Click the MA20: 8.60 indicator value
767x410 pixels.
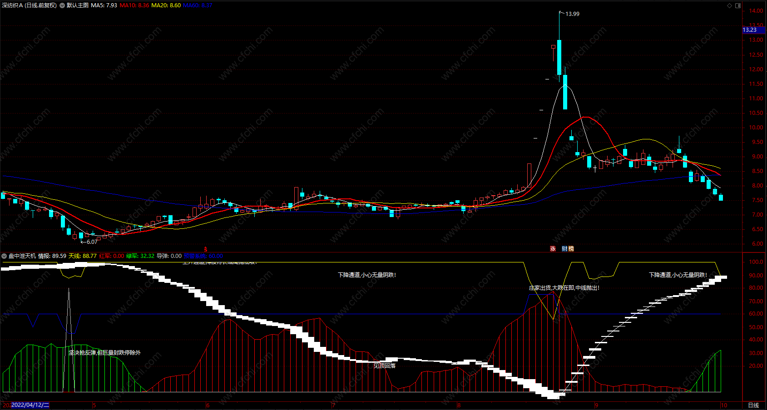(x=166, y=5)
